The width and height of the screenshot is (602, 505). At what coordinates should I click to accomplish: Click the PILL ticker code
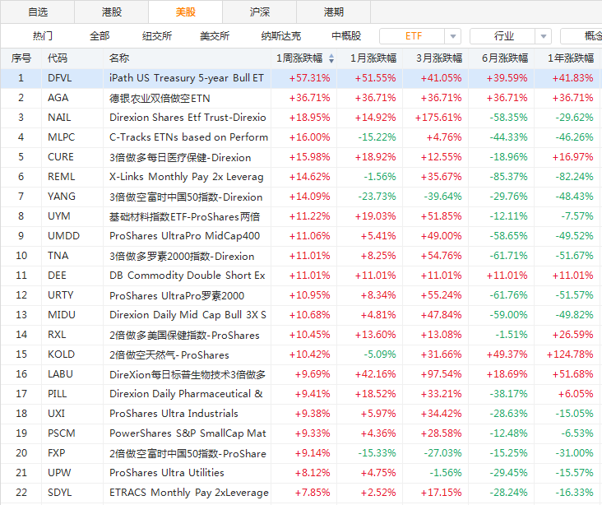[58, 394]
